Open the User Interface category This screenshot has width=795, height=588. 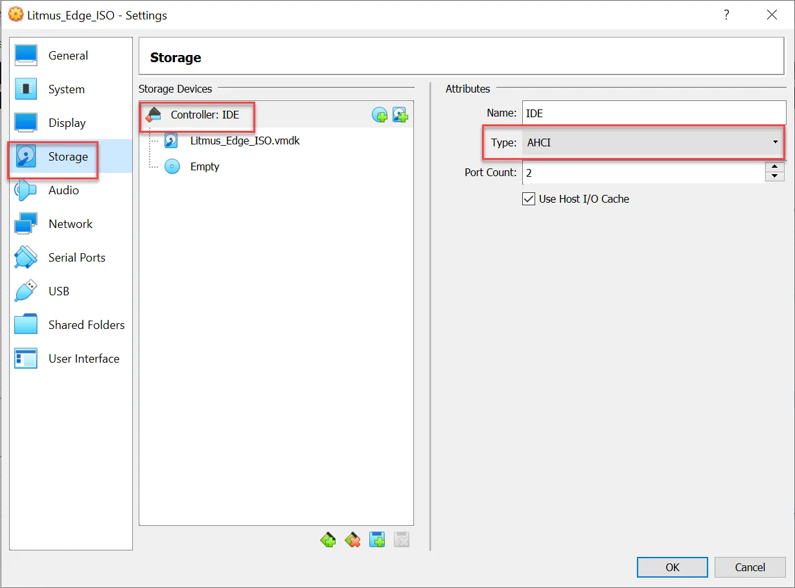click(71, 359)
